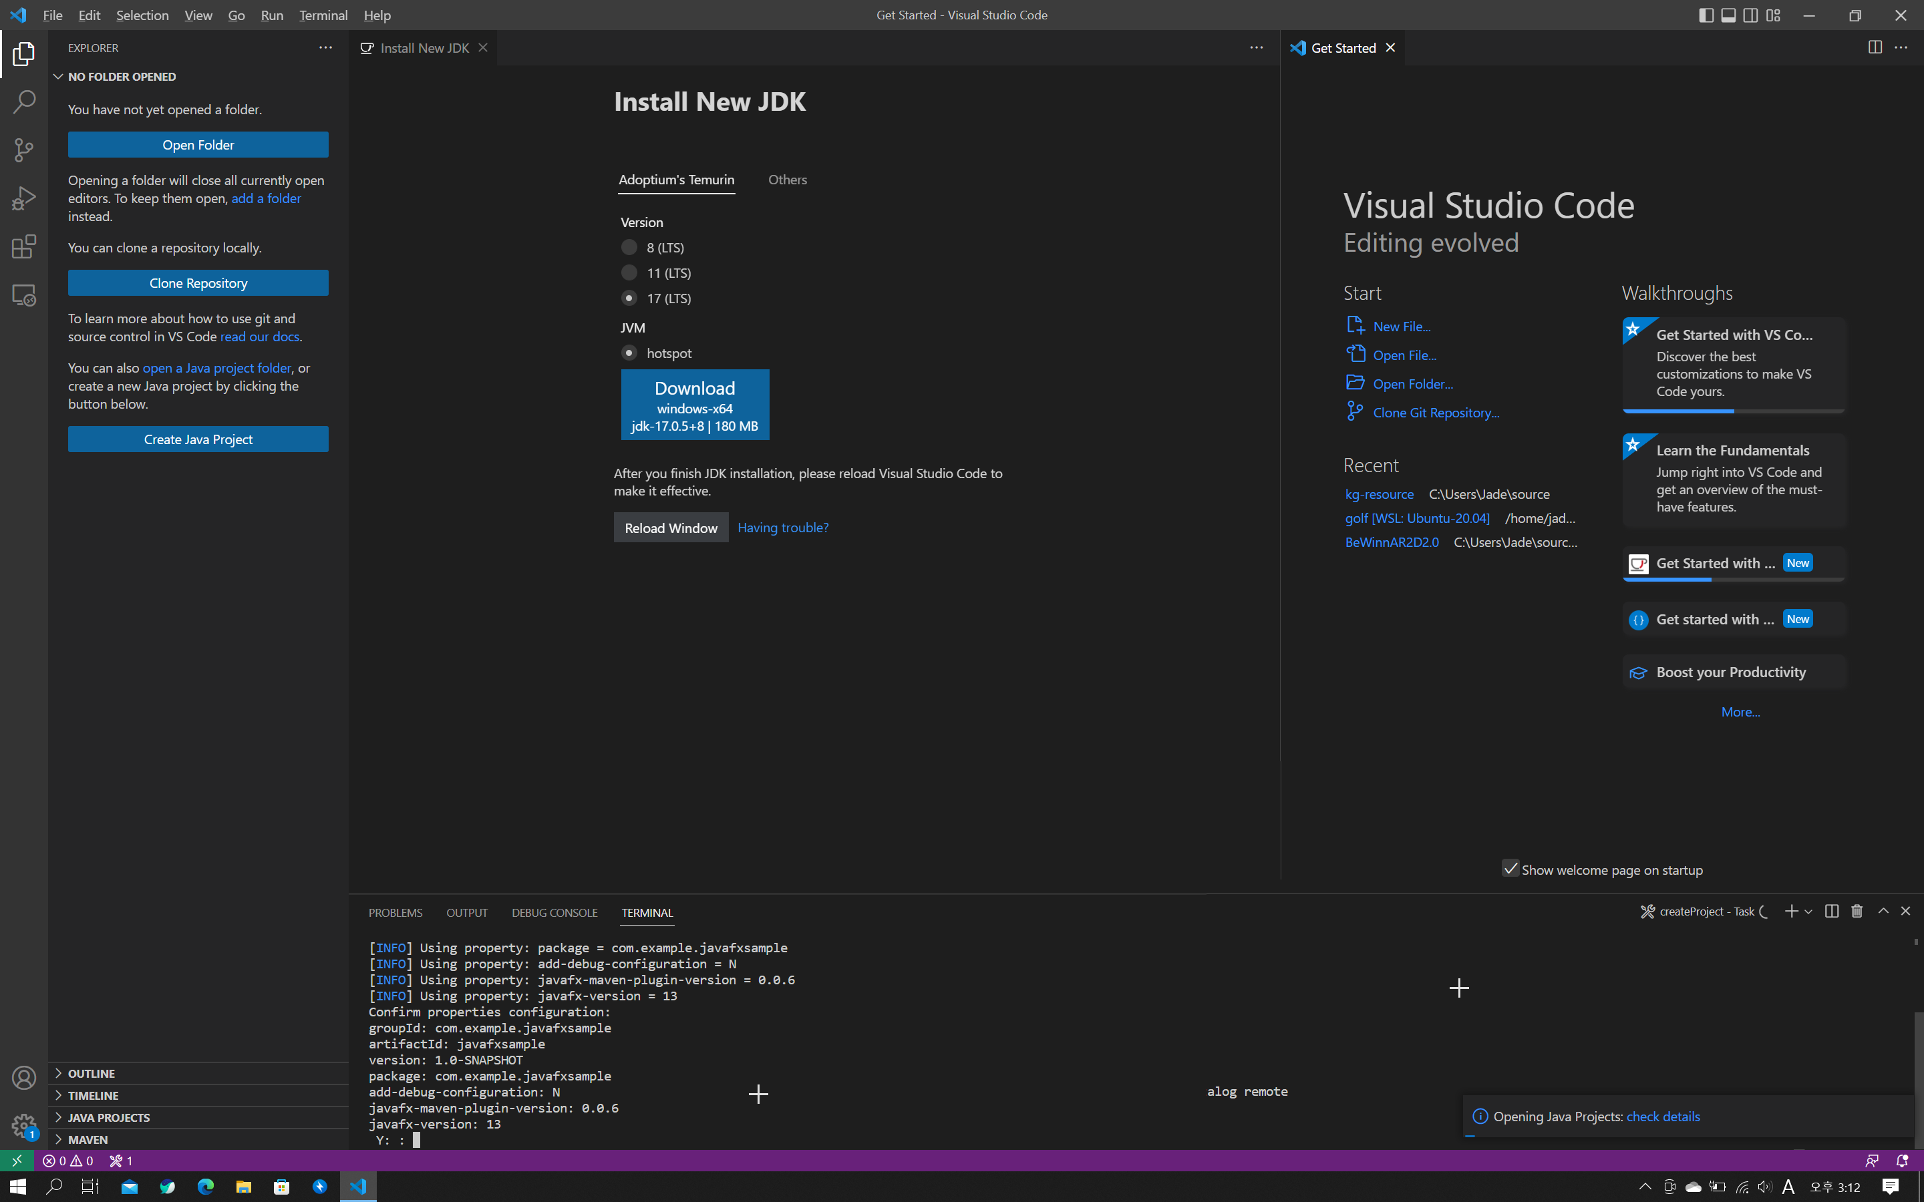Toggle panel layout icon in title bar
Screen dimensions: 1924x1202
click(1728, 15)
